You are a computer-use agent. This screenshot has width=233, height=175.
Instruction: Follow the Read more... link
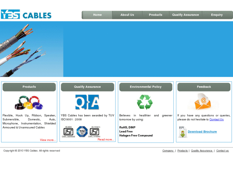point(106,140)
